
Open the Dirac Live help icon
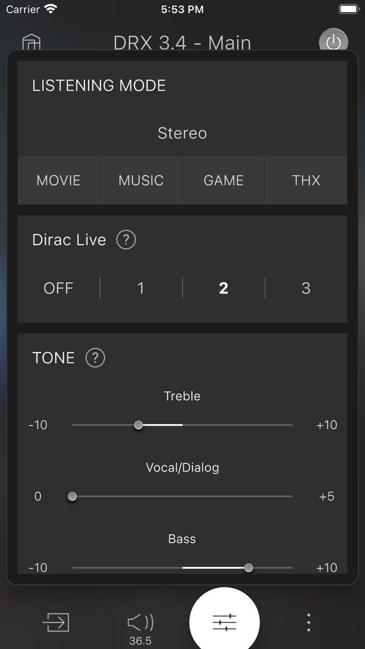125,239
